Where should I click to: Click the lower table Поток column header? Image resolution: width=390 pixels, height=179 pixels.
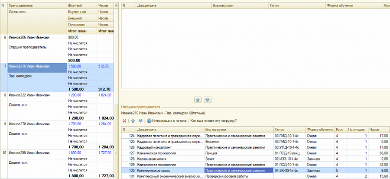coord(290,130)
